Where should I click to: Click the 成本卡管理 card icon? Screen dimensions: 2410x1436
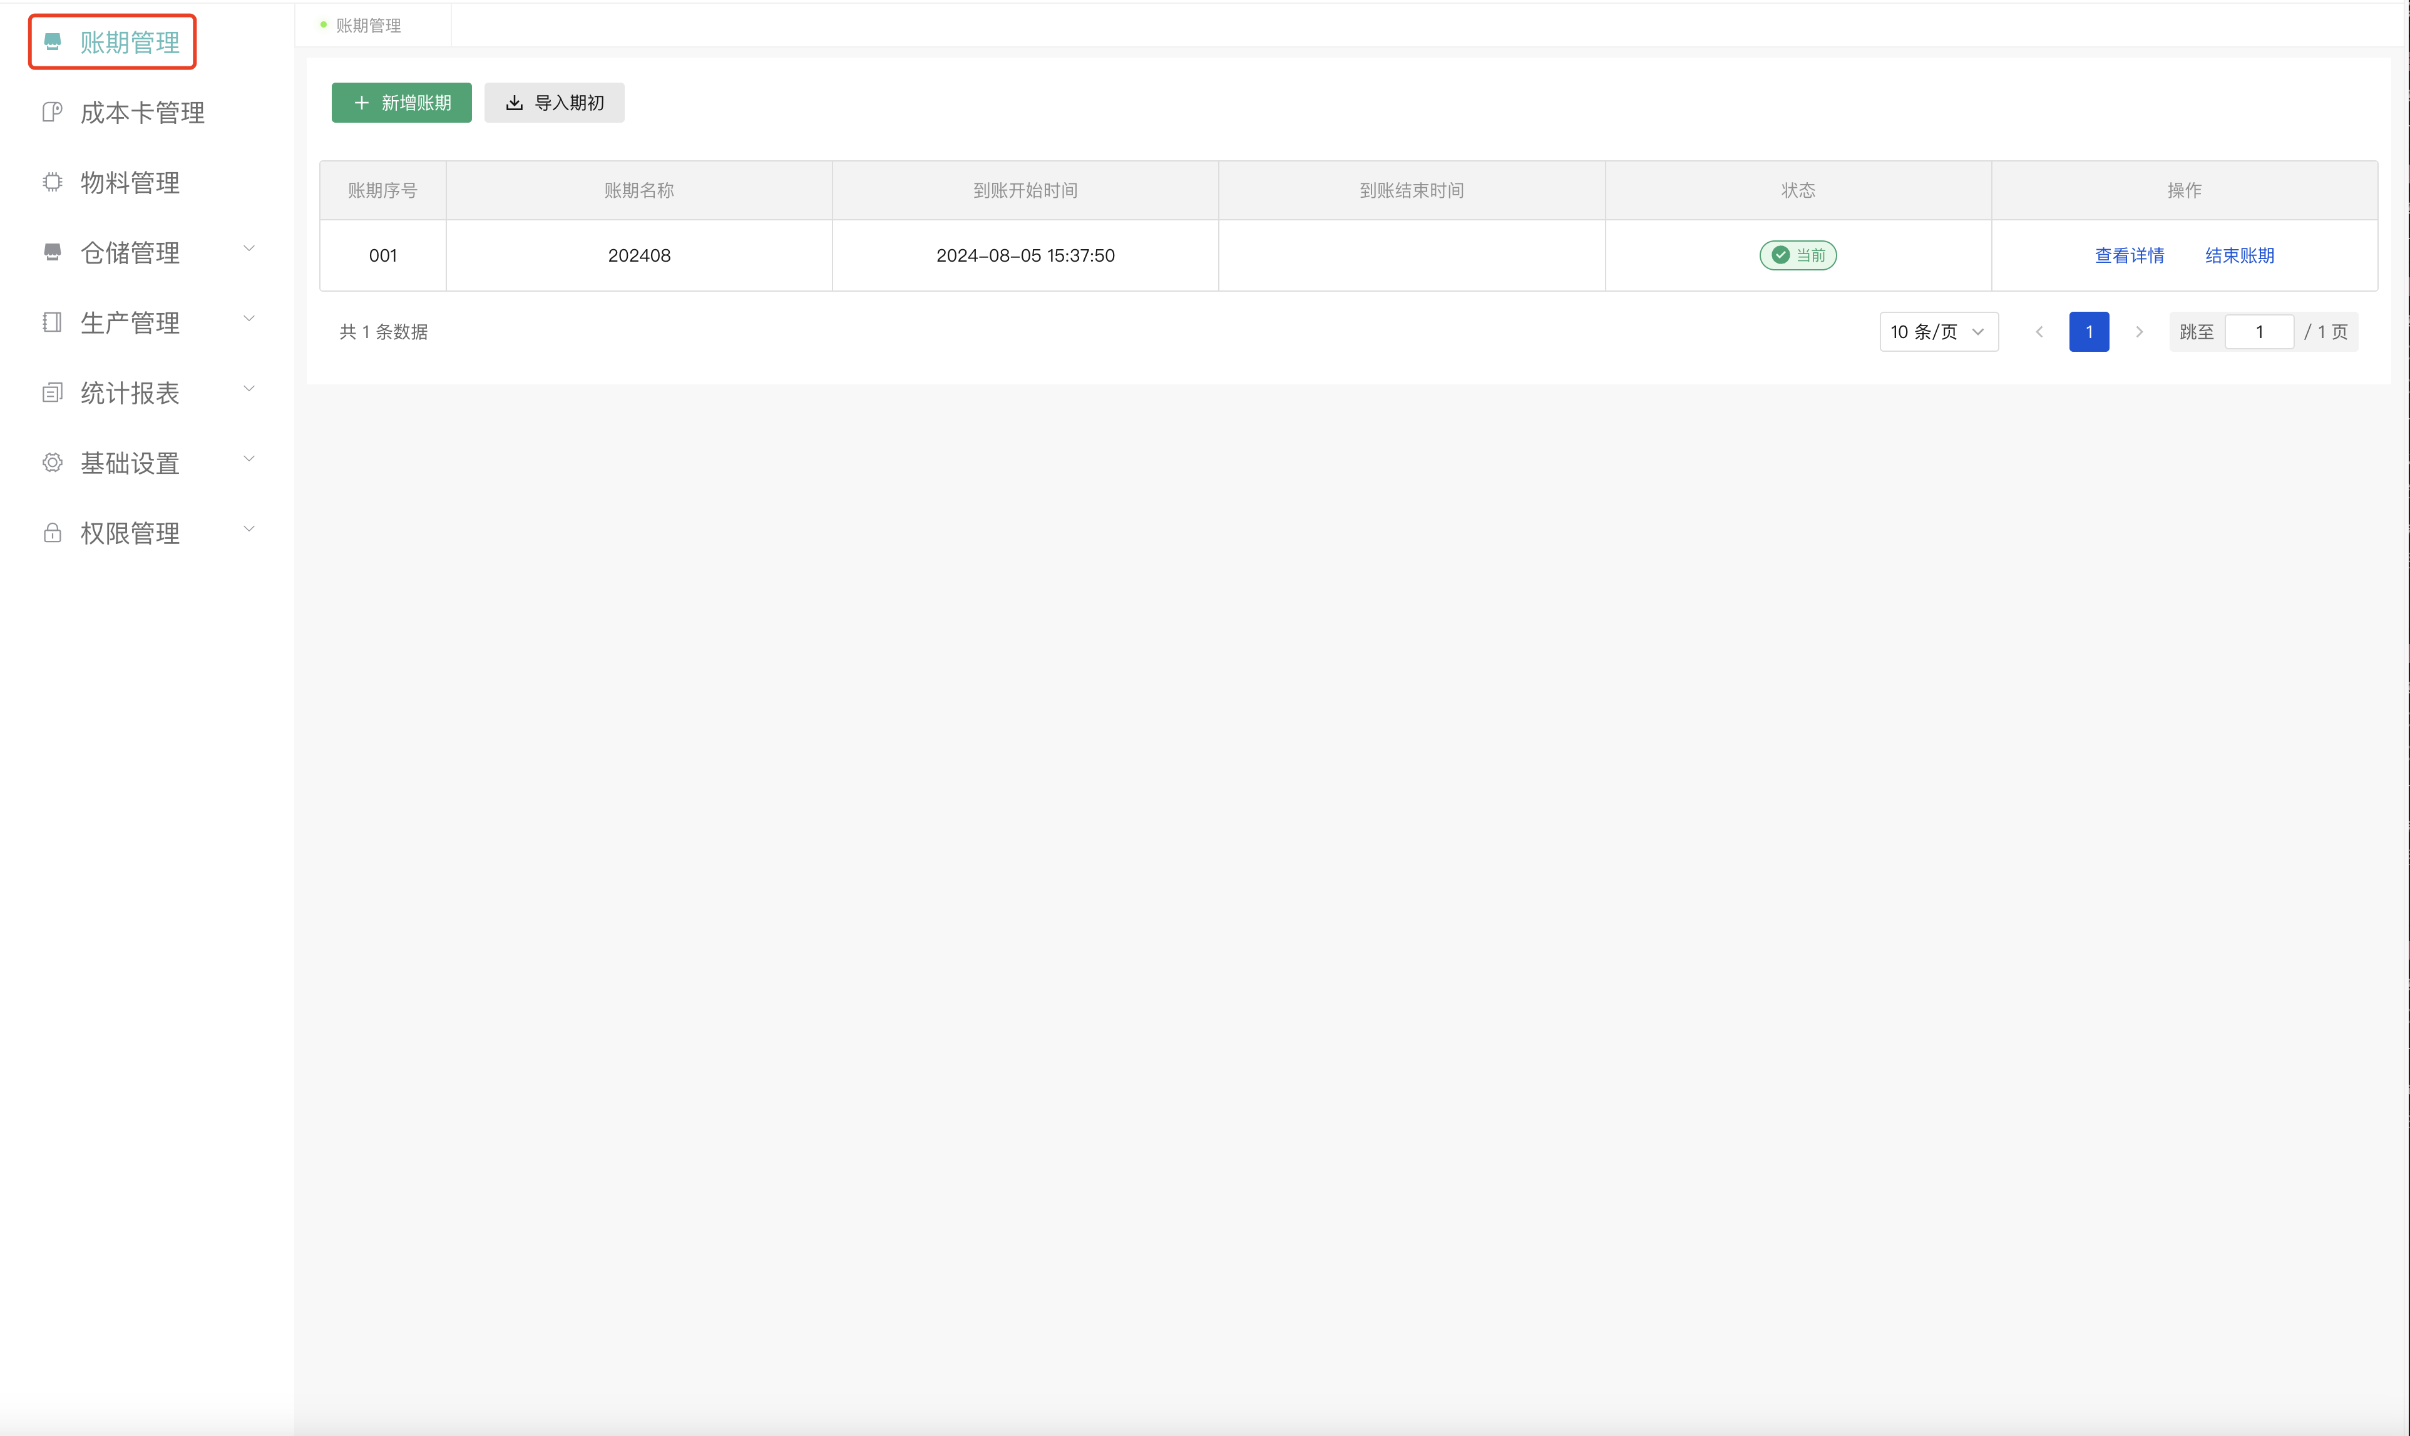[x=52, y=112]
